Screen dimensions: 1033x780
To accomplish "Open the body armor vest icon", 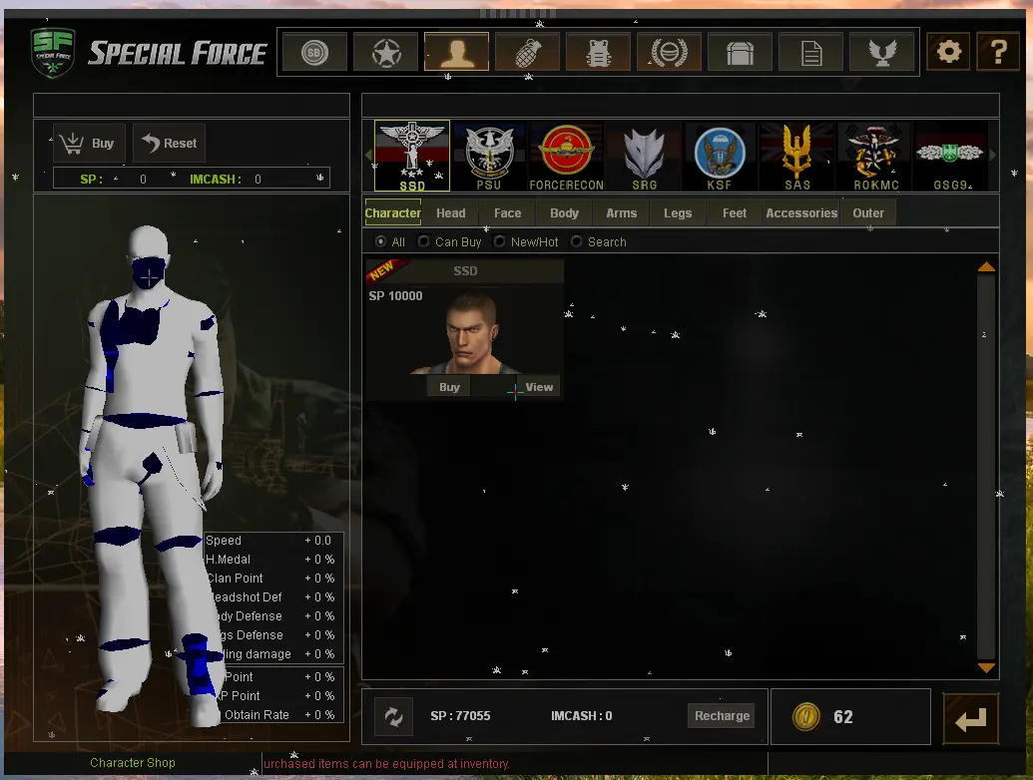I will [x=598, y=52].
